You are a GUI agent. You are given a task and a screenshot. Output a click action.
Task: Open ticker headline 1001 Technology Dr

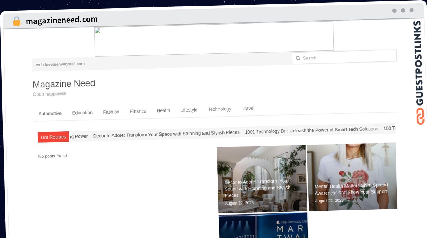[x=311, y=130]
